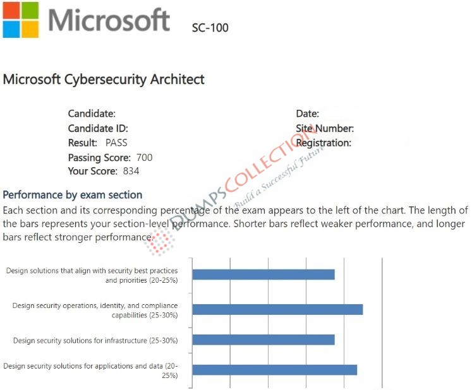Click the red dotted DumpsCollection watermark icon
The height and width of the screenshot is (390, 472).
tap(159, 242)
